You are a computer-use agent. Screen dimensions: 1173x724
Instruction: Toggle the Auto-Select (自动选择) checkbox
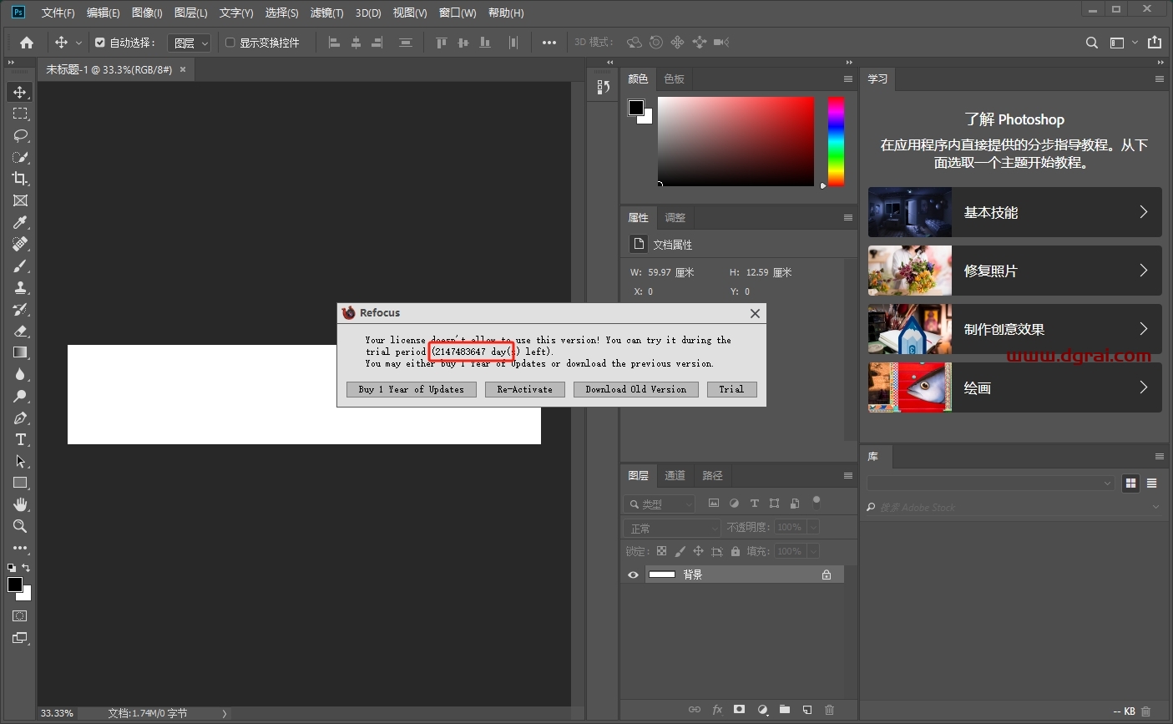click(100, 43)
